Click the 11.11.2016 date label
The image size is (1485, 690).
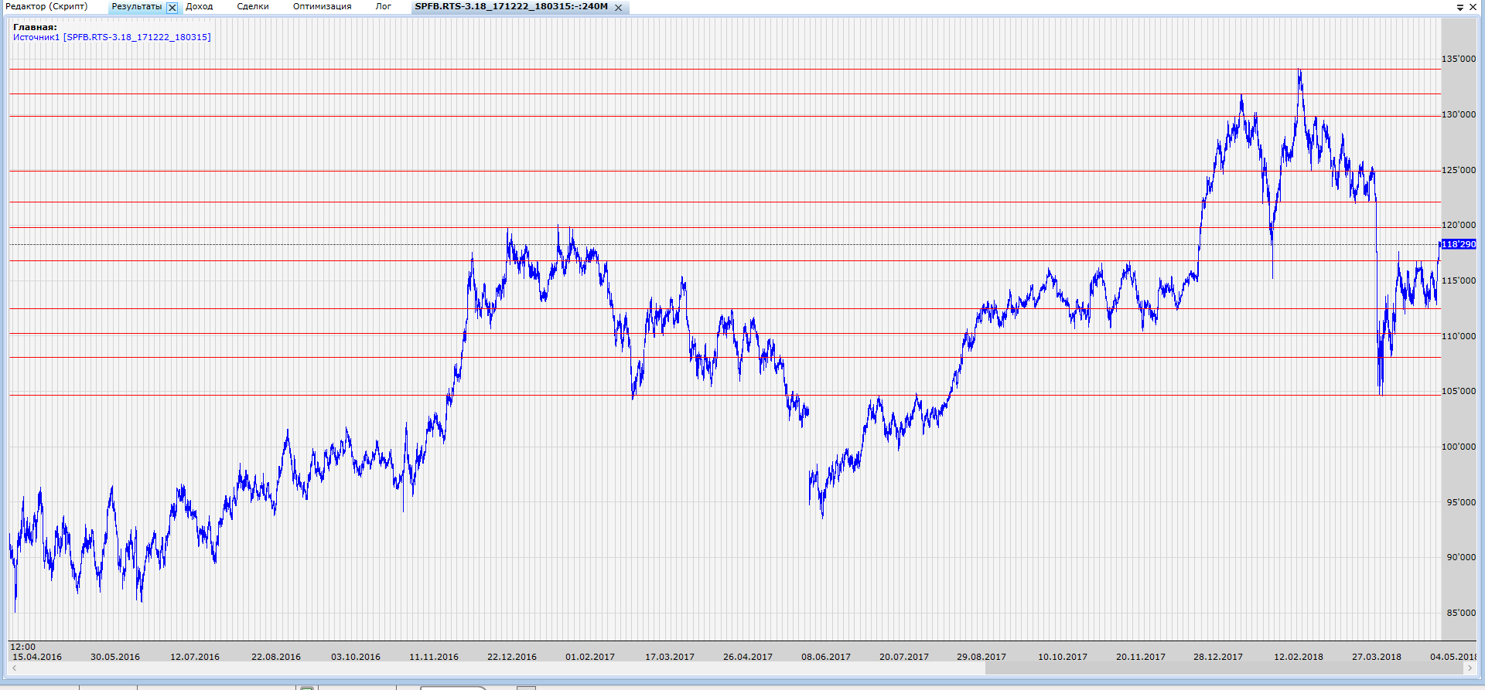(434, 657)
